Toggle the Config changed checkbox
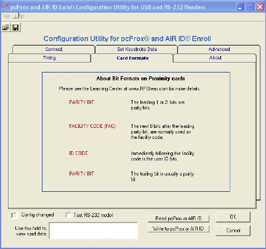The height and width of the screenshot is (249, 266). click(14, 215)
